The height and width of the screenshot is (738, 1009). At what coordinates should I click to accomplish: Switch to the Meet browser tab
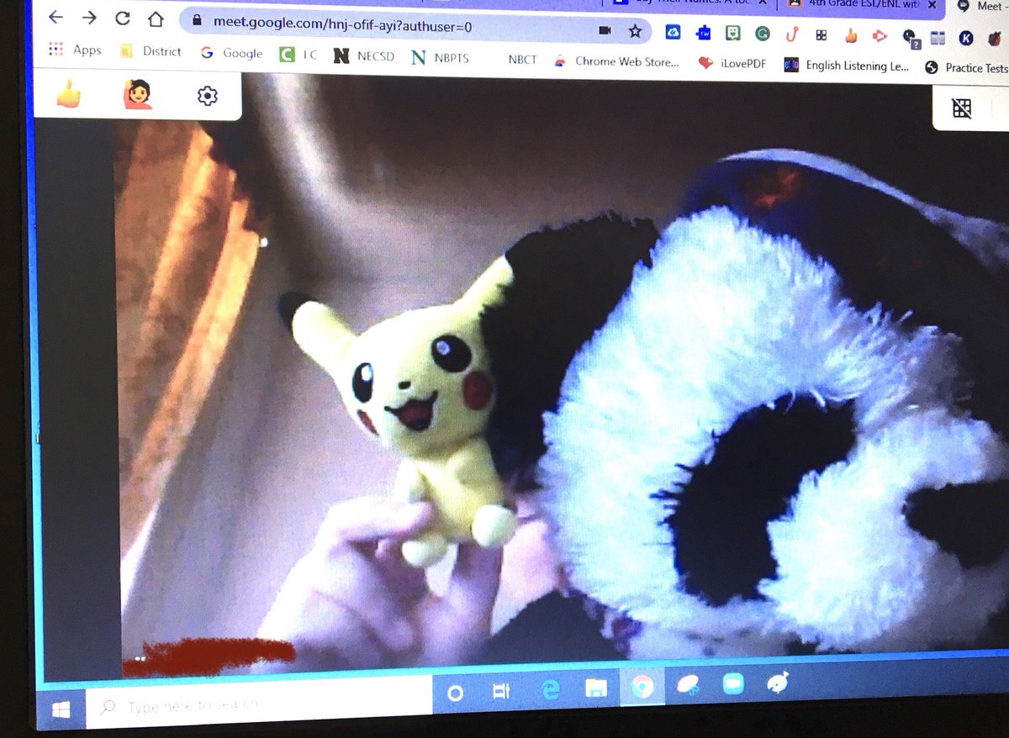click(982, 7)
